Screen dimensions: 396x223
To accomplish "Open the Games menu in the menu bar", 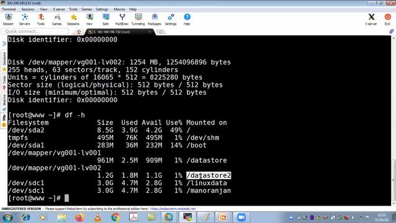I will click(x=87, y=9).
